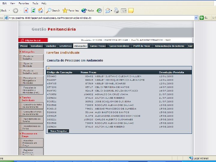Screen dimensions: 216x162
Task: Select the row ABDIAS FRANCISCO DE ALMEIDA
Action: (x=119, y=109)
